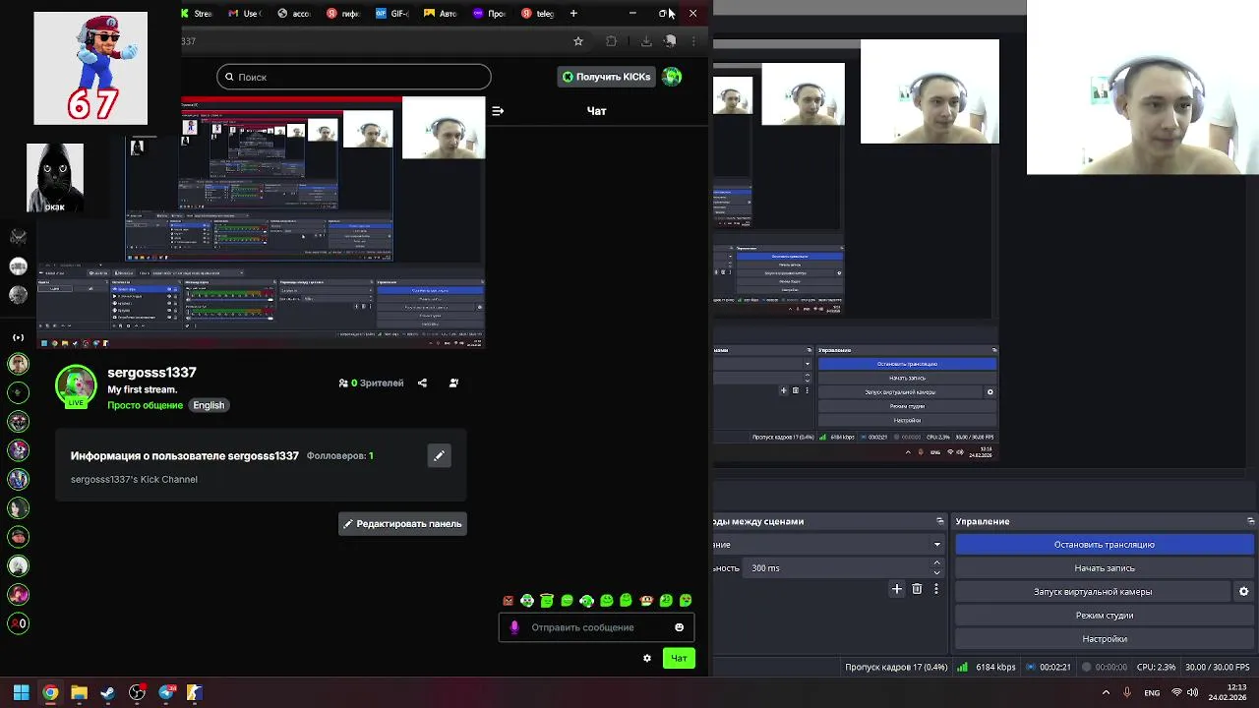Click the green Чат send button
The image size is (1259, 708).
click(679, 658)
